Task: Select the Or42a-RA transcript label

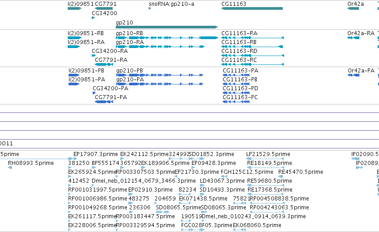Action: click(x=361, y=33)
